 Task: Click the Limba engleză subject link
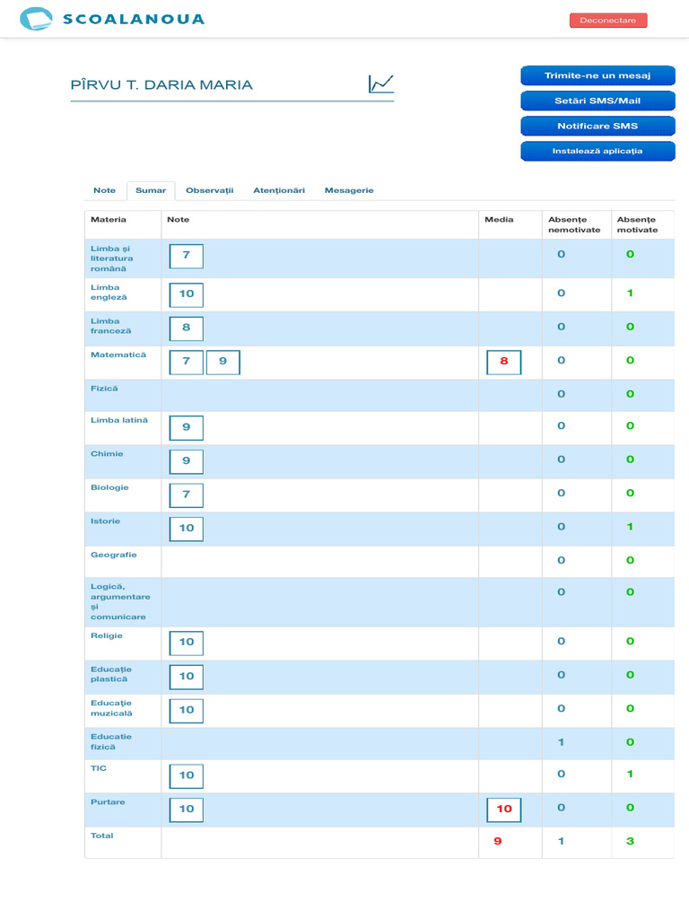tap(109, 293)
